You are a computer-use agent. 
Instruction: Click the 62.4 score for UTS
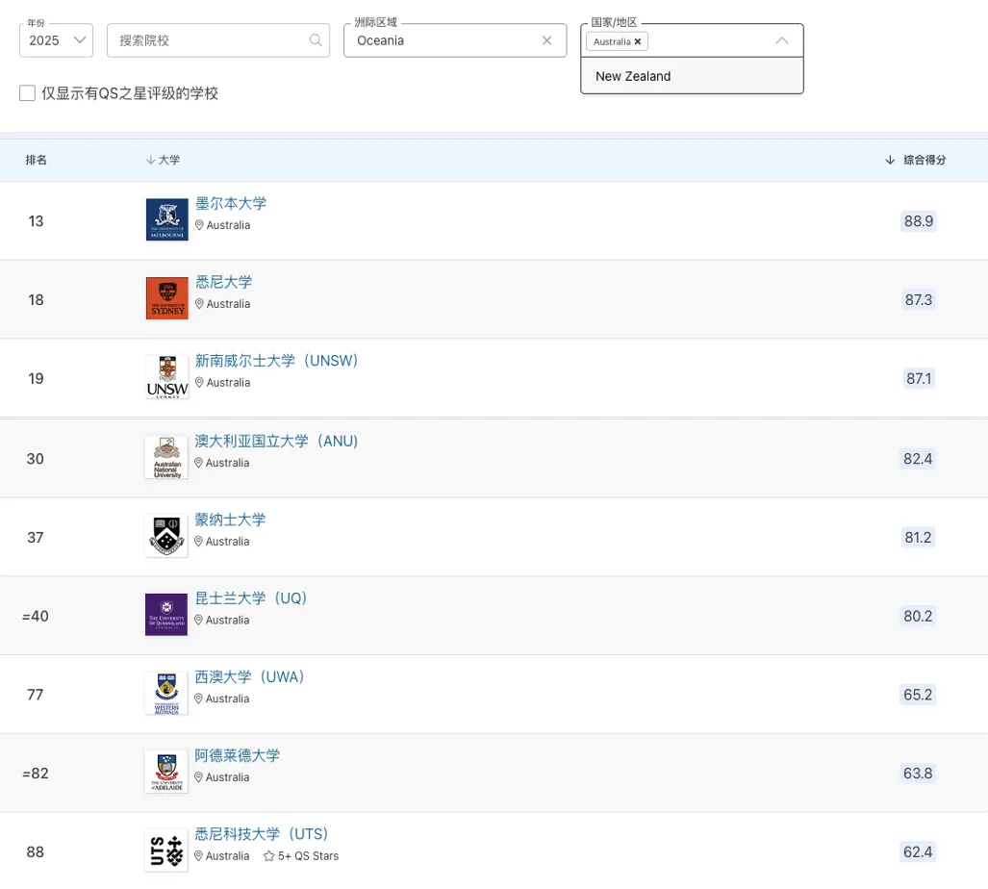pyautogui.click(x=918, y=852)
